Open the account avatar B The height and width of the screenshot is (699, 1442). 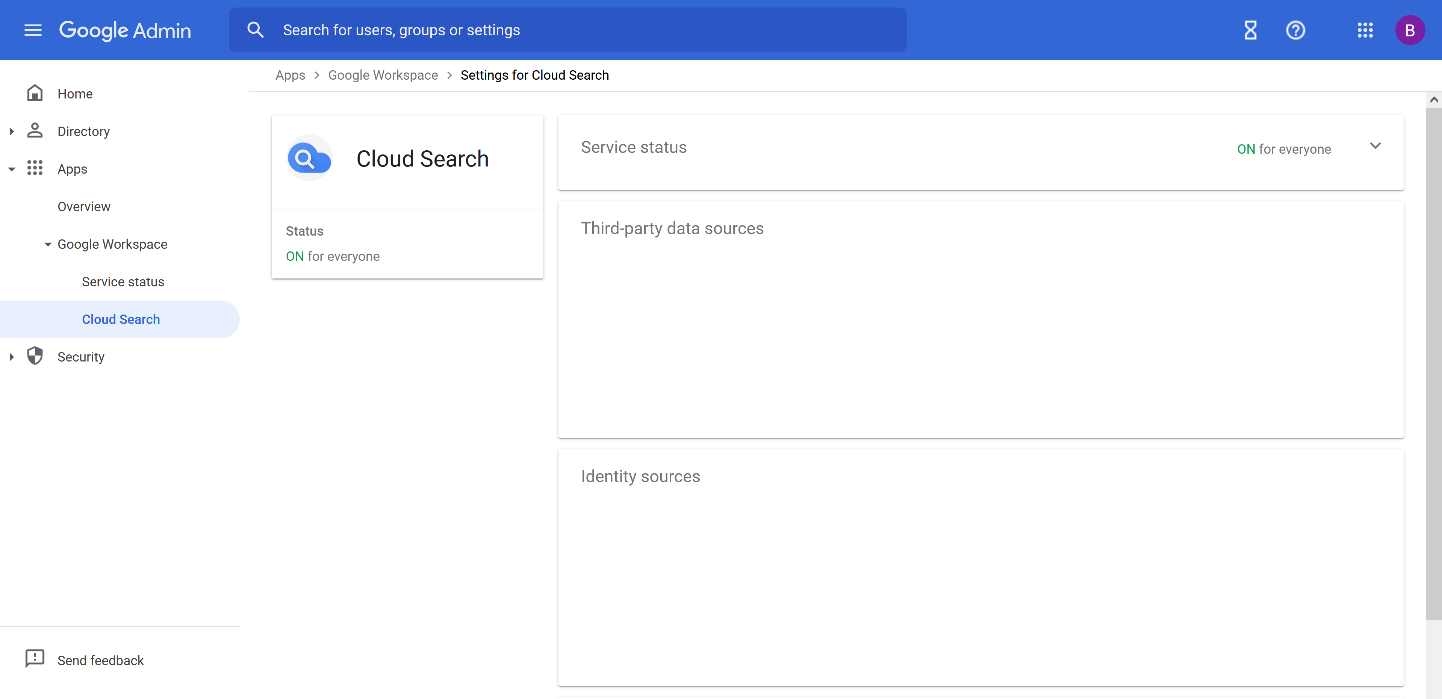[1410, 30]
